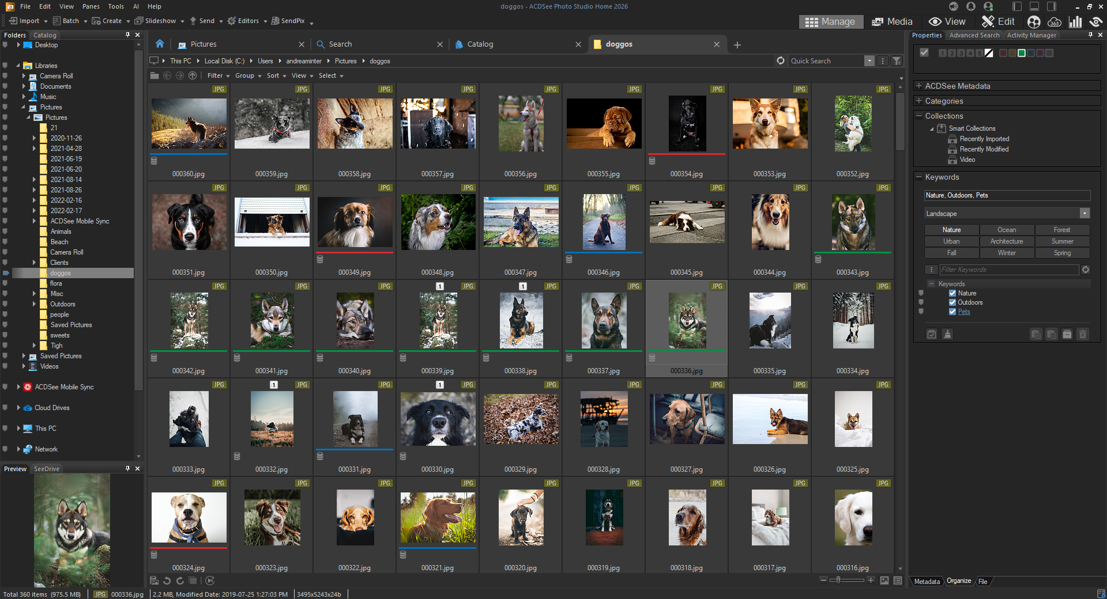
Task: Open the notifications bell icon
Action: 971,6
